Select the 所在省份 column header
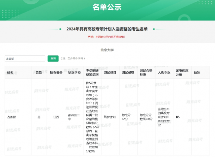This screenshot has height=157, width=215. point(56,73)
